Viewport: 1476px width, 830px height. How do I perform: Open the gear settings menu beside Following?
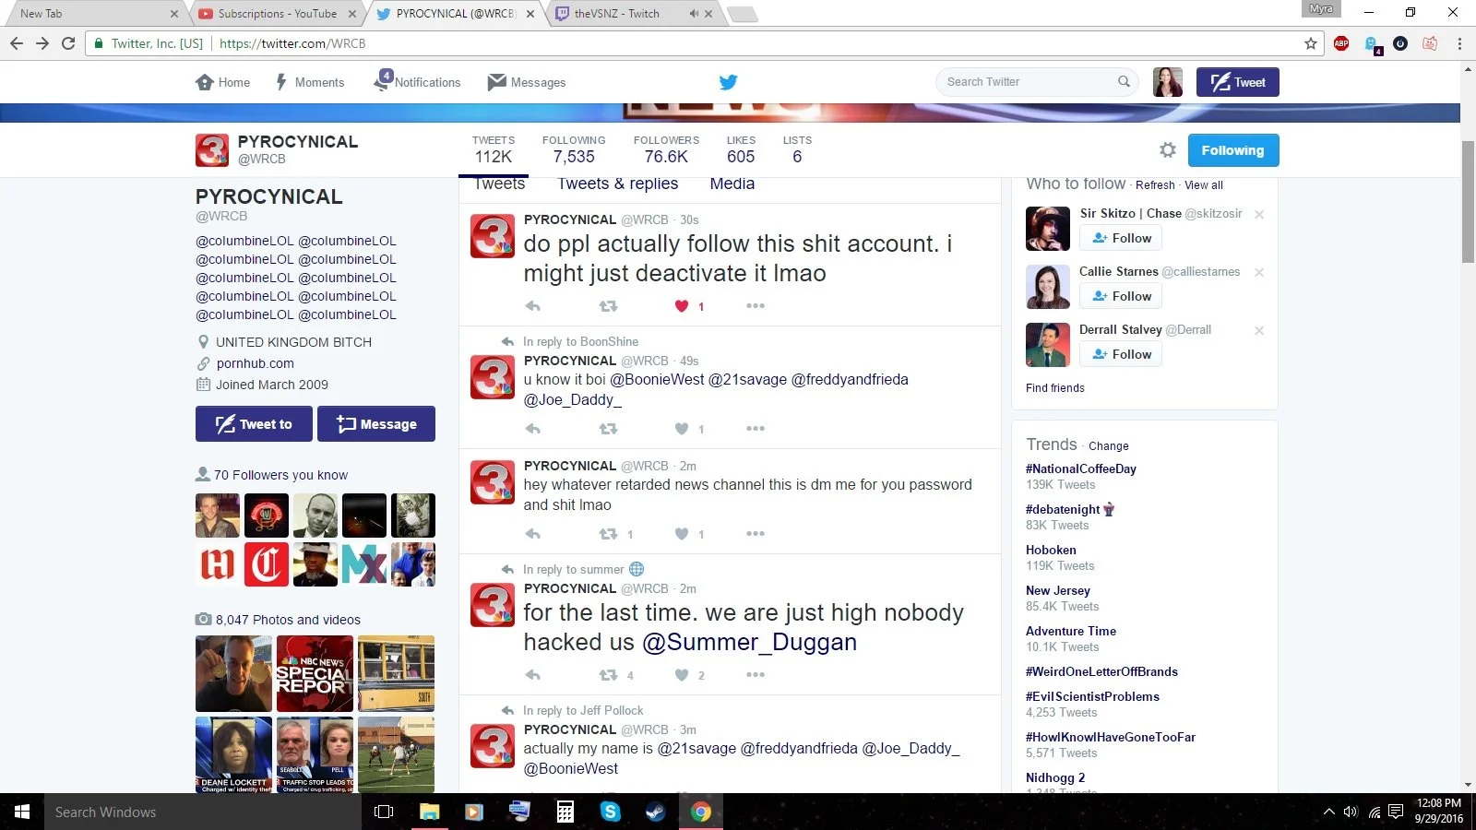[1167, 149]
